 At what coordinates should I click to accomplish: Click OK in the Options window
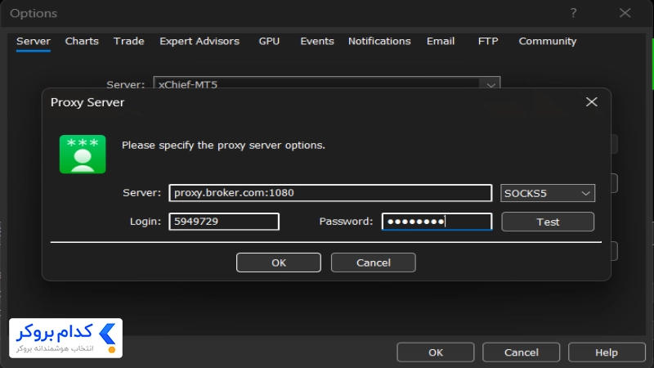(436, 352)
